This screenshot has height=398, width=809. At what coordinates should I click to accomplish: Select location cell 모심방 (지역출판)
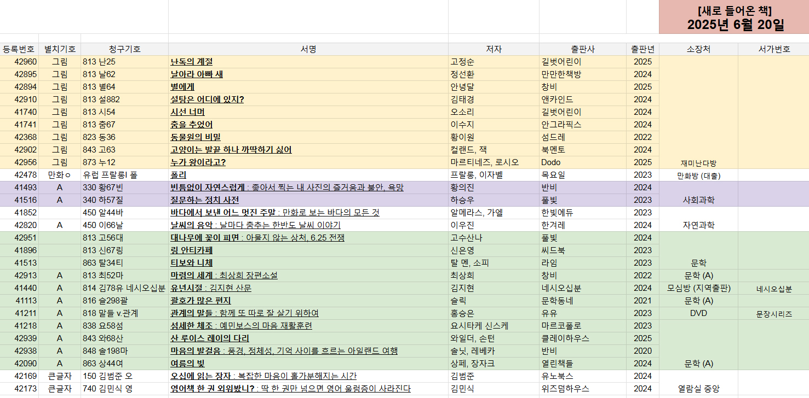[698, 288]
